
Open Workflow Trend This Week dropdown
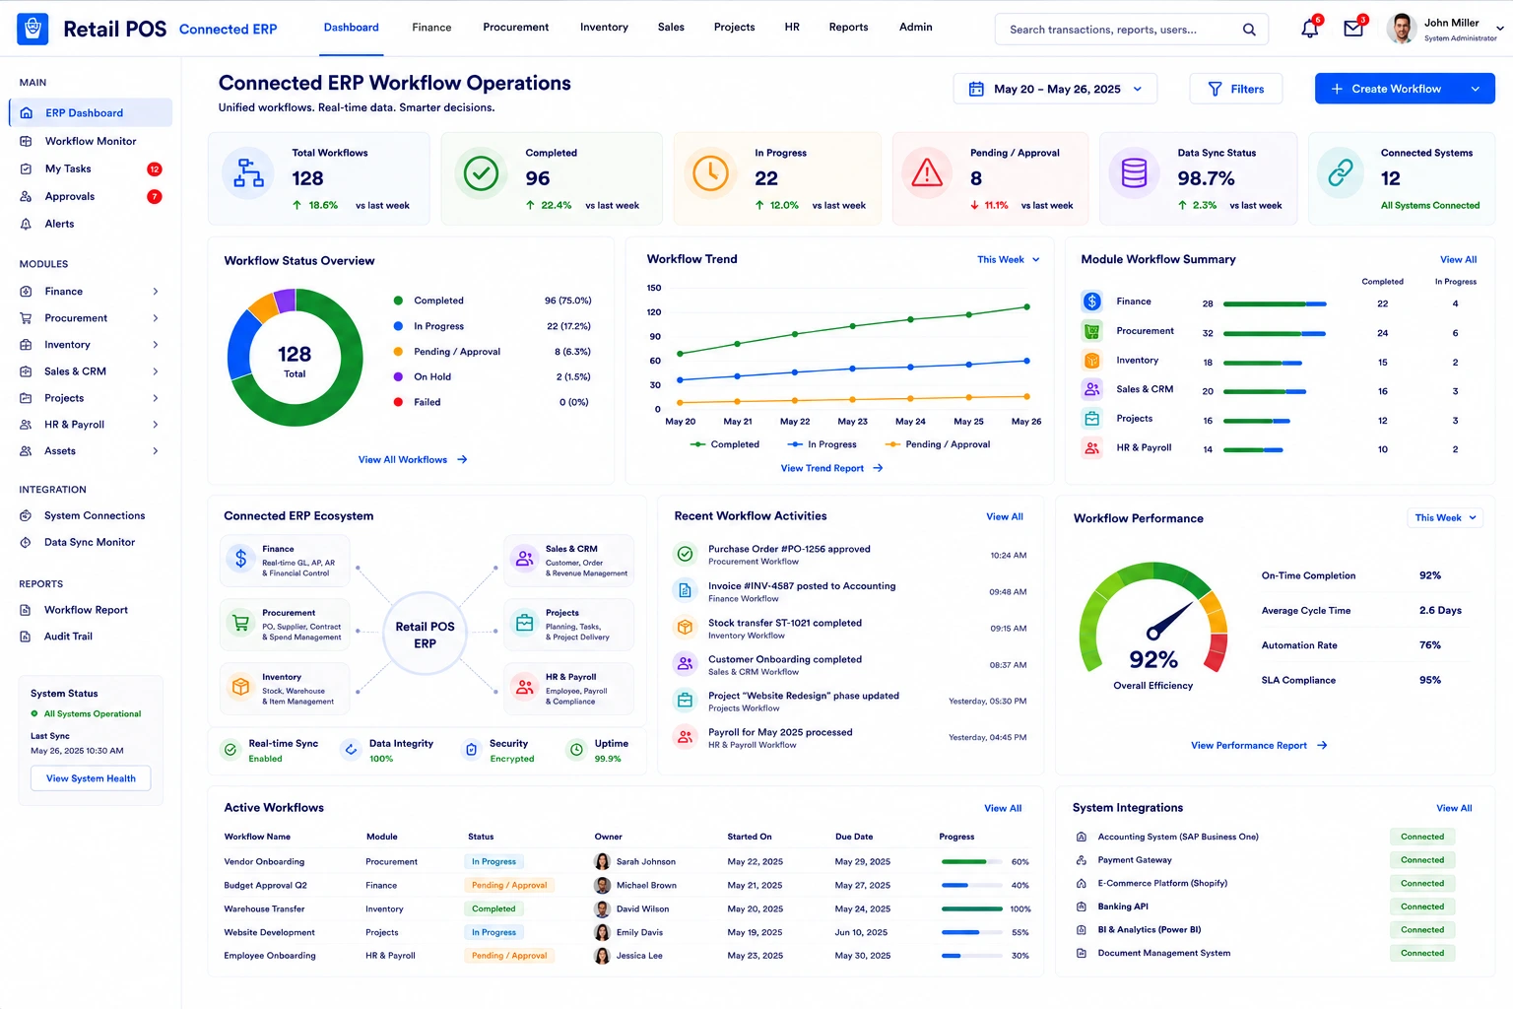coord(1008,260)
